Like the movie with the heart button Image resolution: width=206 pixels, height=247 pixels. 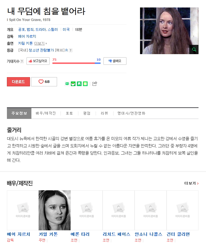[x=44, y=81]
